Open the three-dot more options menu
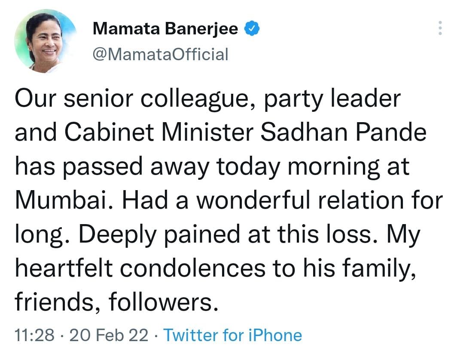 pyautogui.click(x=440, y=28)
